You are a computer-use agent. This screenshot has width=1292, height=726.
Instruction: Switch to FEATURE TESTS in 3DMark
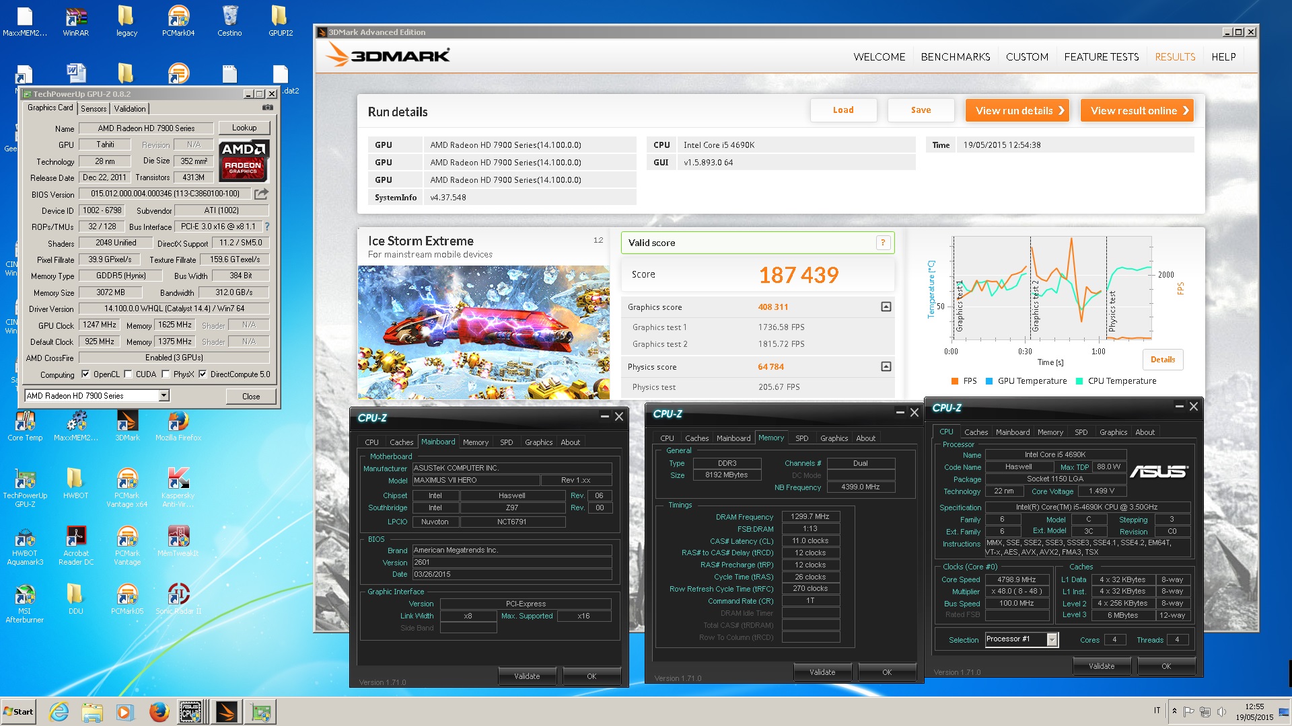(1102, 56)
